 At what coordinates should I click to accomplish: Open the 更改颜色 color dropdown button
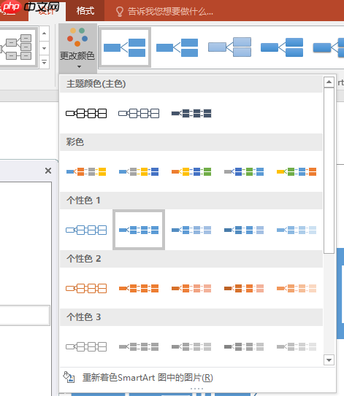pyautogui.click(x=77, y=48)
